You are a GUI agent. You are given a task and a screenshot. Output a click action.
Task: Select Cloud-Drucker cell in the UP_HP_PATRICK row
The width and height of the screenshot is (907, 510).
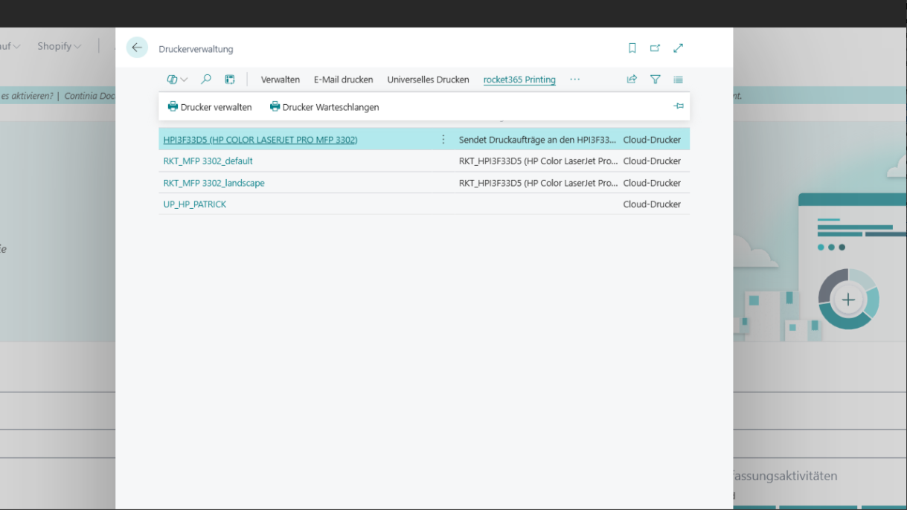coord(652,204)
